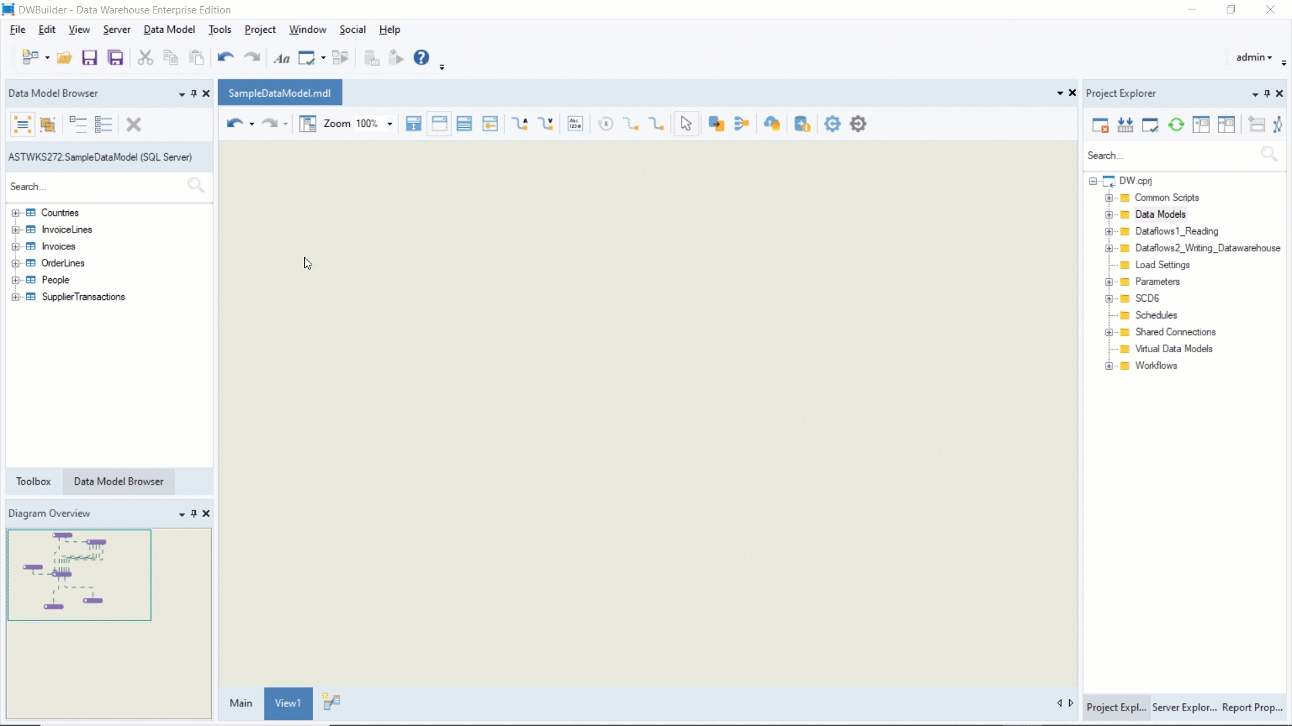
Task: Click the Project Explorer search field
Action: click(x=1171, y=155)
